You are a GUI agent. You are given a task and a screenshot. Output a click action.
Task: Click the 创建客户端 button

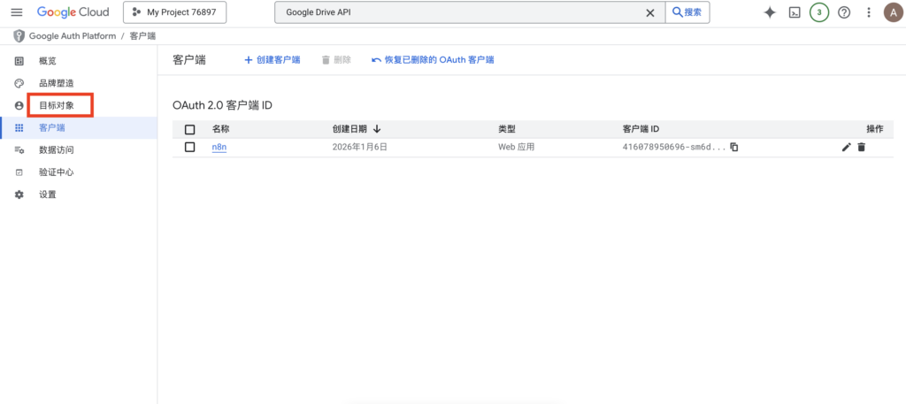(272, 60)
